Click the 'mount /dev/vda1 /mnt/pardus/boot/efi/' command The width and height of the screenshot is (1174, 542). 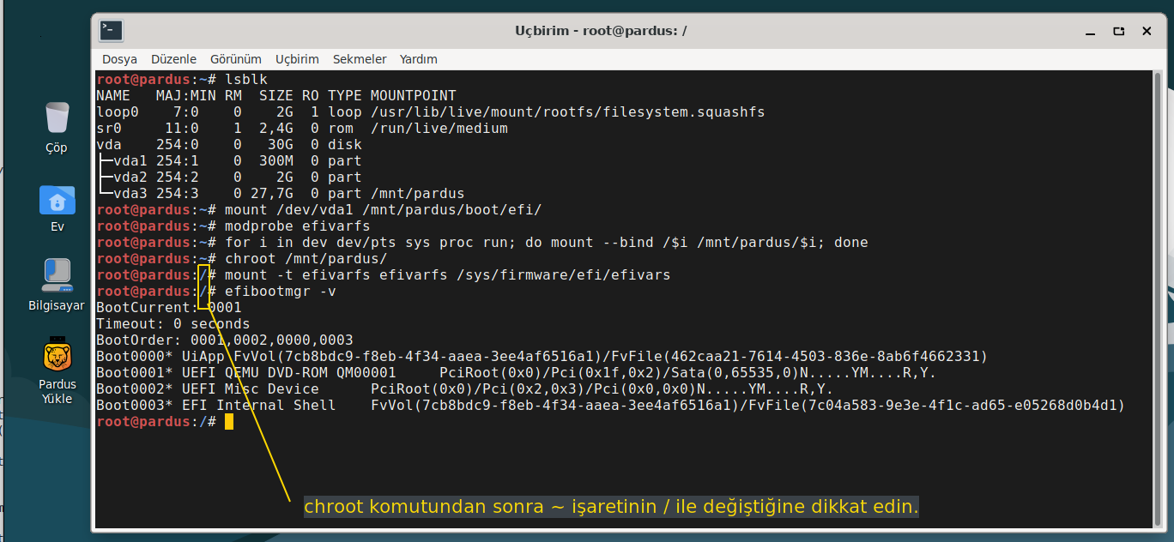click(384, 209)
